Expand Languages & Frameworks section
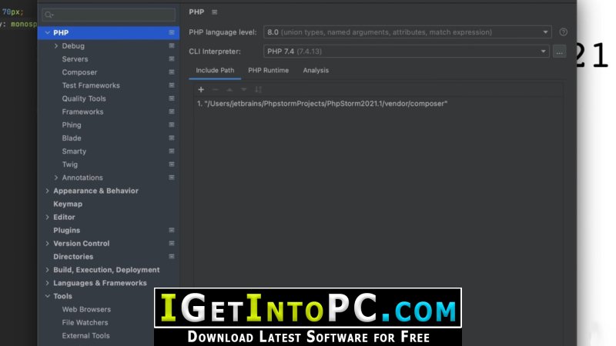This screenshot has height=346, width=616. (x=48, y=283)
